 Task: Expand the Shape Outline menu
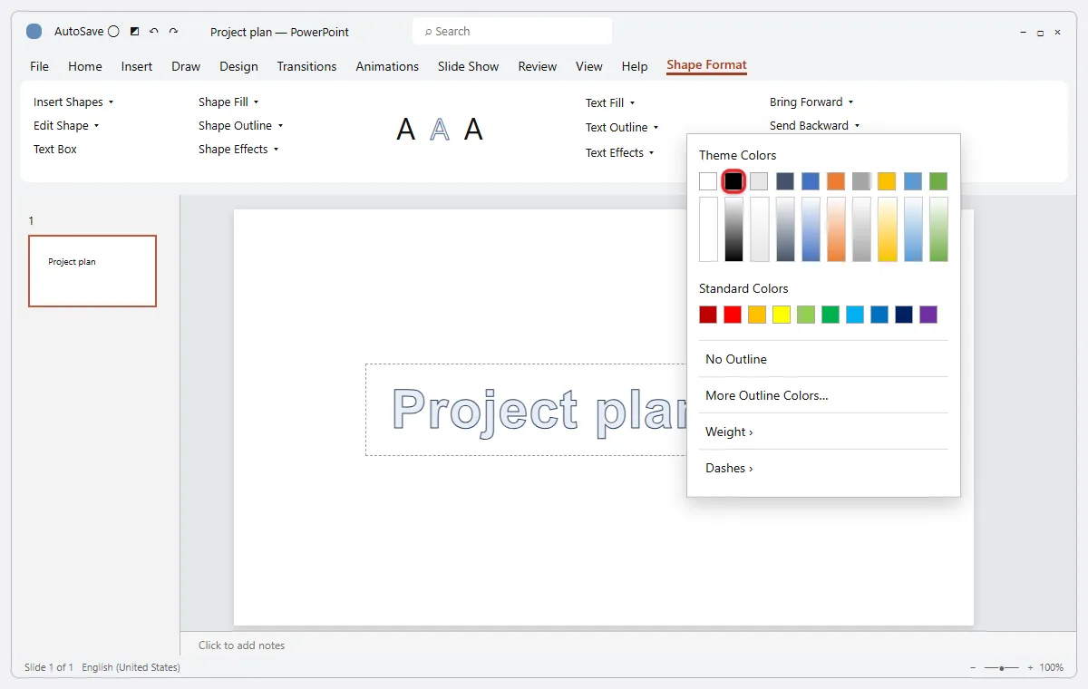pos(241,126)
